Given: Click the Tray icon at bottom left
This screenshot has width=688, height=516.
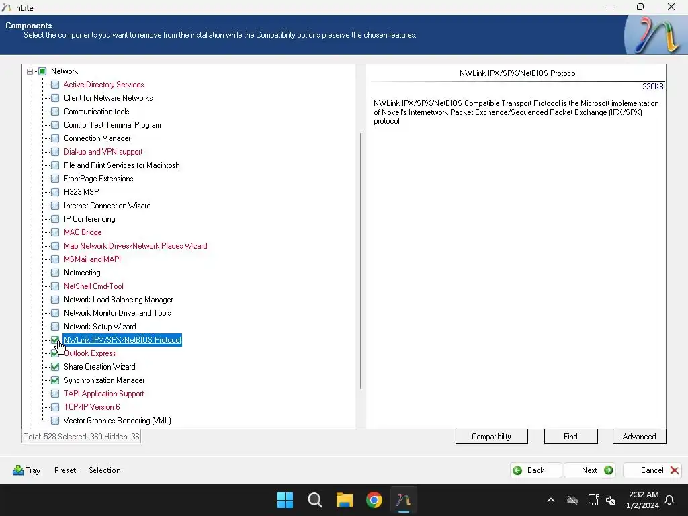Looking at the screenshot, I should [x=18, y=470].
